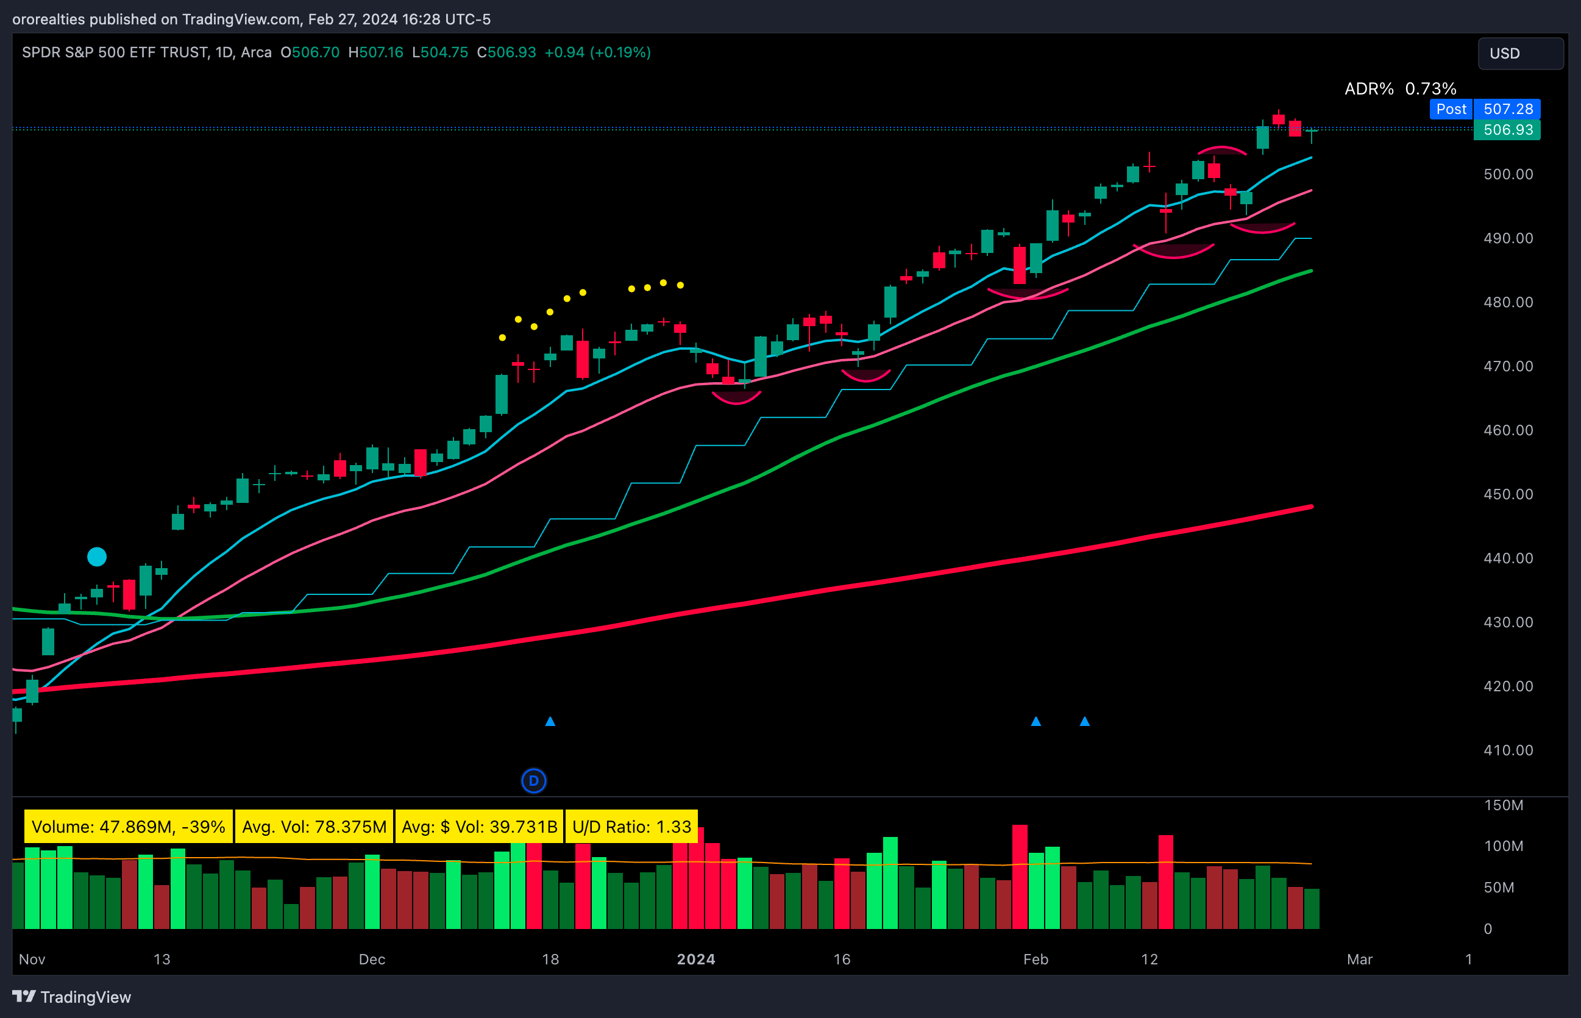Click the 2024 label on the time axis
Screen dimensions: 1581x1018
(697, 959)
